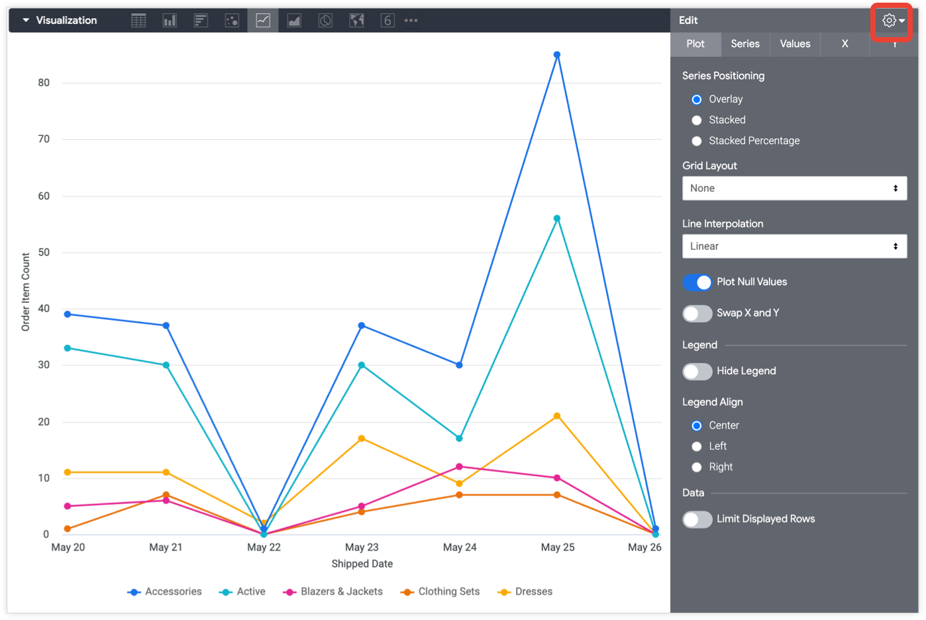Switch to the Series tab
This screenshot has height=620, width=926.
745,44
